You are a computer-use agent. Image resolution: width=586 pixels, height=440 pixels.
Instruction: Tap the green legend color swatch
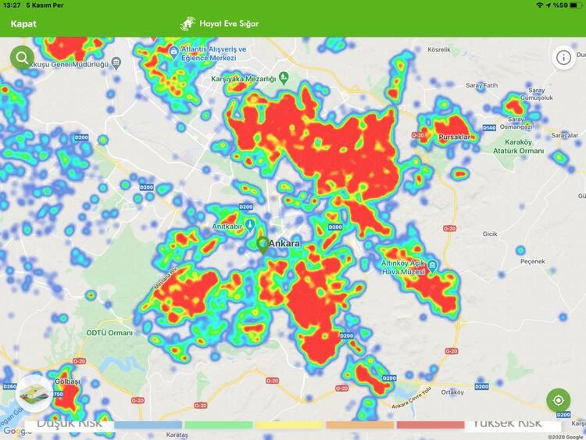(x=218, y=425)
